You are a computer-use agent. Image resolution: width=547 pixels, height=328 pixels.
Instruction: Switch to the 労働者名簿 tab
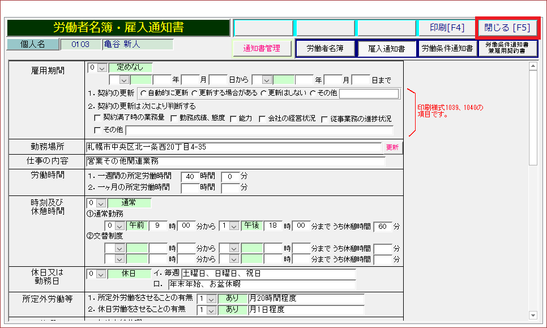point(325,49)
